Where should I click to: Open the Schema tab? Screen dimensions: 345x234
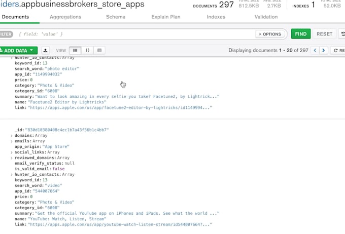pos(116,17)
